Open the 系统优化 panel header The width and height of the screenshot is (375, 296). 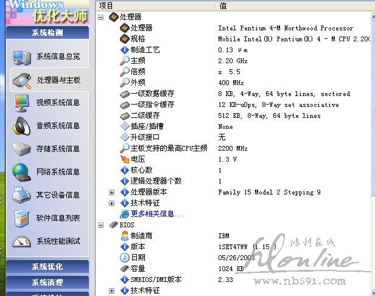pyautogui.click(x=47, y=267)
